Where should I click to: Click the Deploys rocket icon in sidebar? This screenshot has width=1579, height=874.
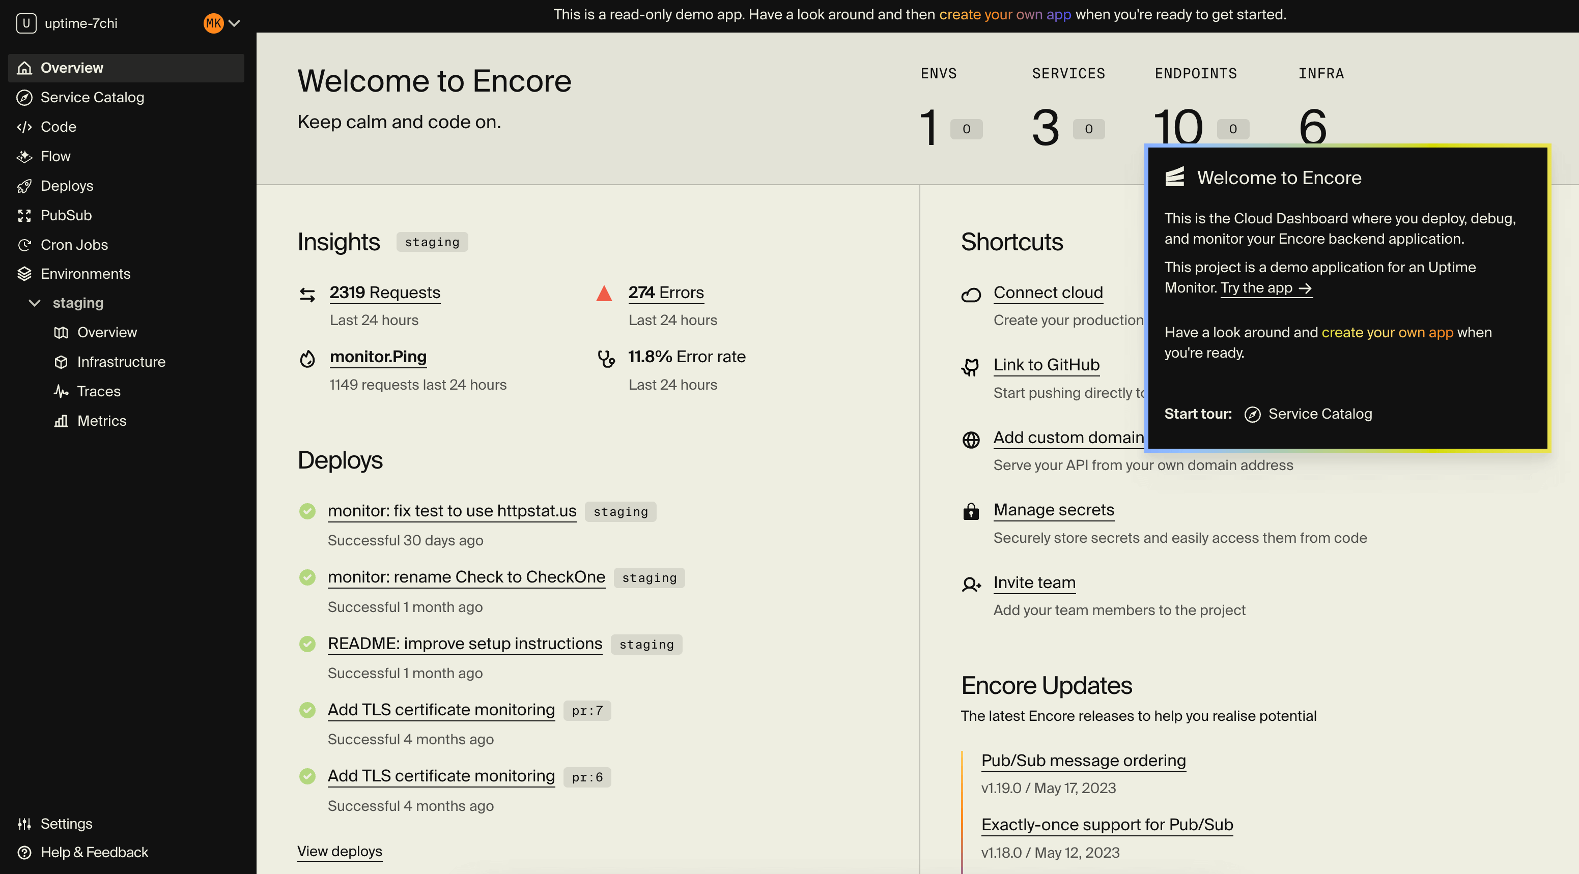pyautogui.click(x=24, y=186)
